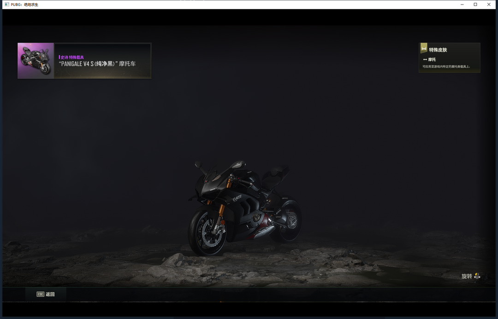Screen dimensions: 498x319
Task: Click the 摩托 vehicle type label
Action: (x=432, y=59)
